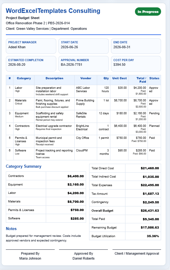
Task: Click the Software category cell in row 6
Action: pos(24,154)
